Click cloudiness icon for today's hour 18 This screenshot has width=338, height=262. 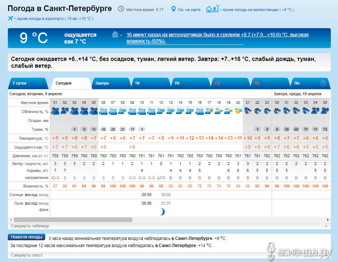click(219, 111)
